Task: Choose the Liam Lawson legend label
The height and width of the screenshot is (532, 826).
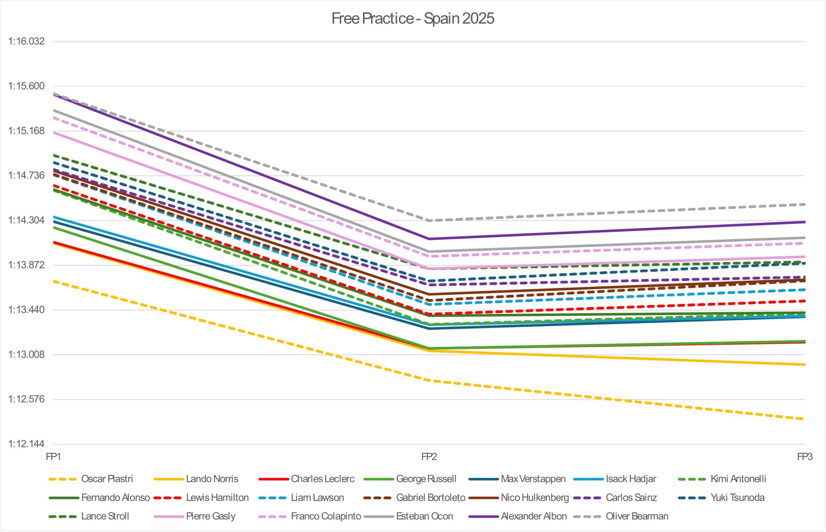Action: click(x=317, y=497)
